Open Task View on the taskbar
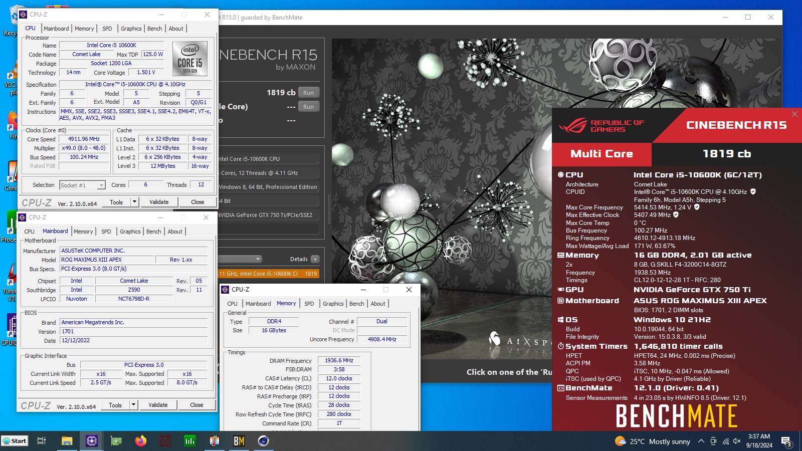The height and width of the screenshot is (451, 802). (x=42, y=441)
